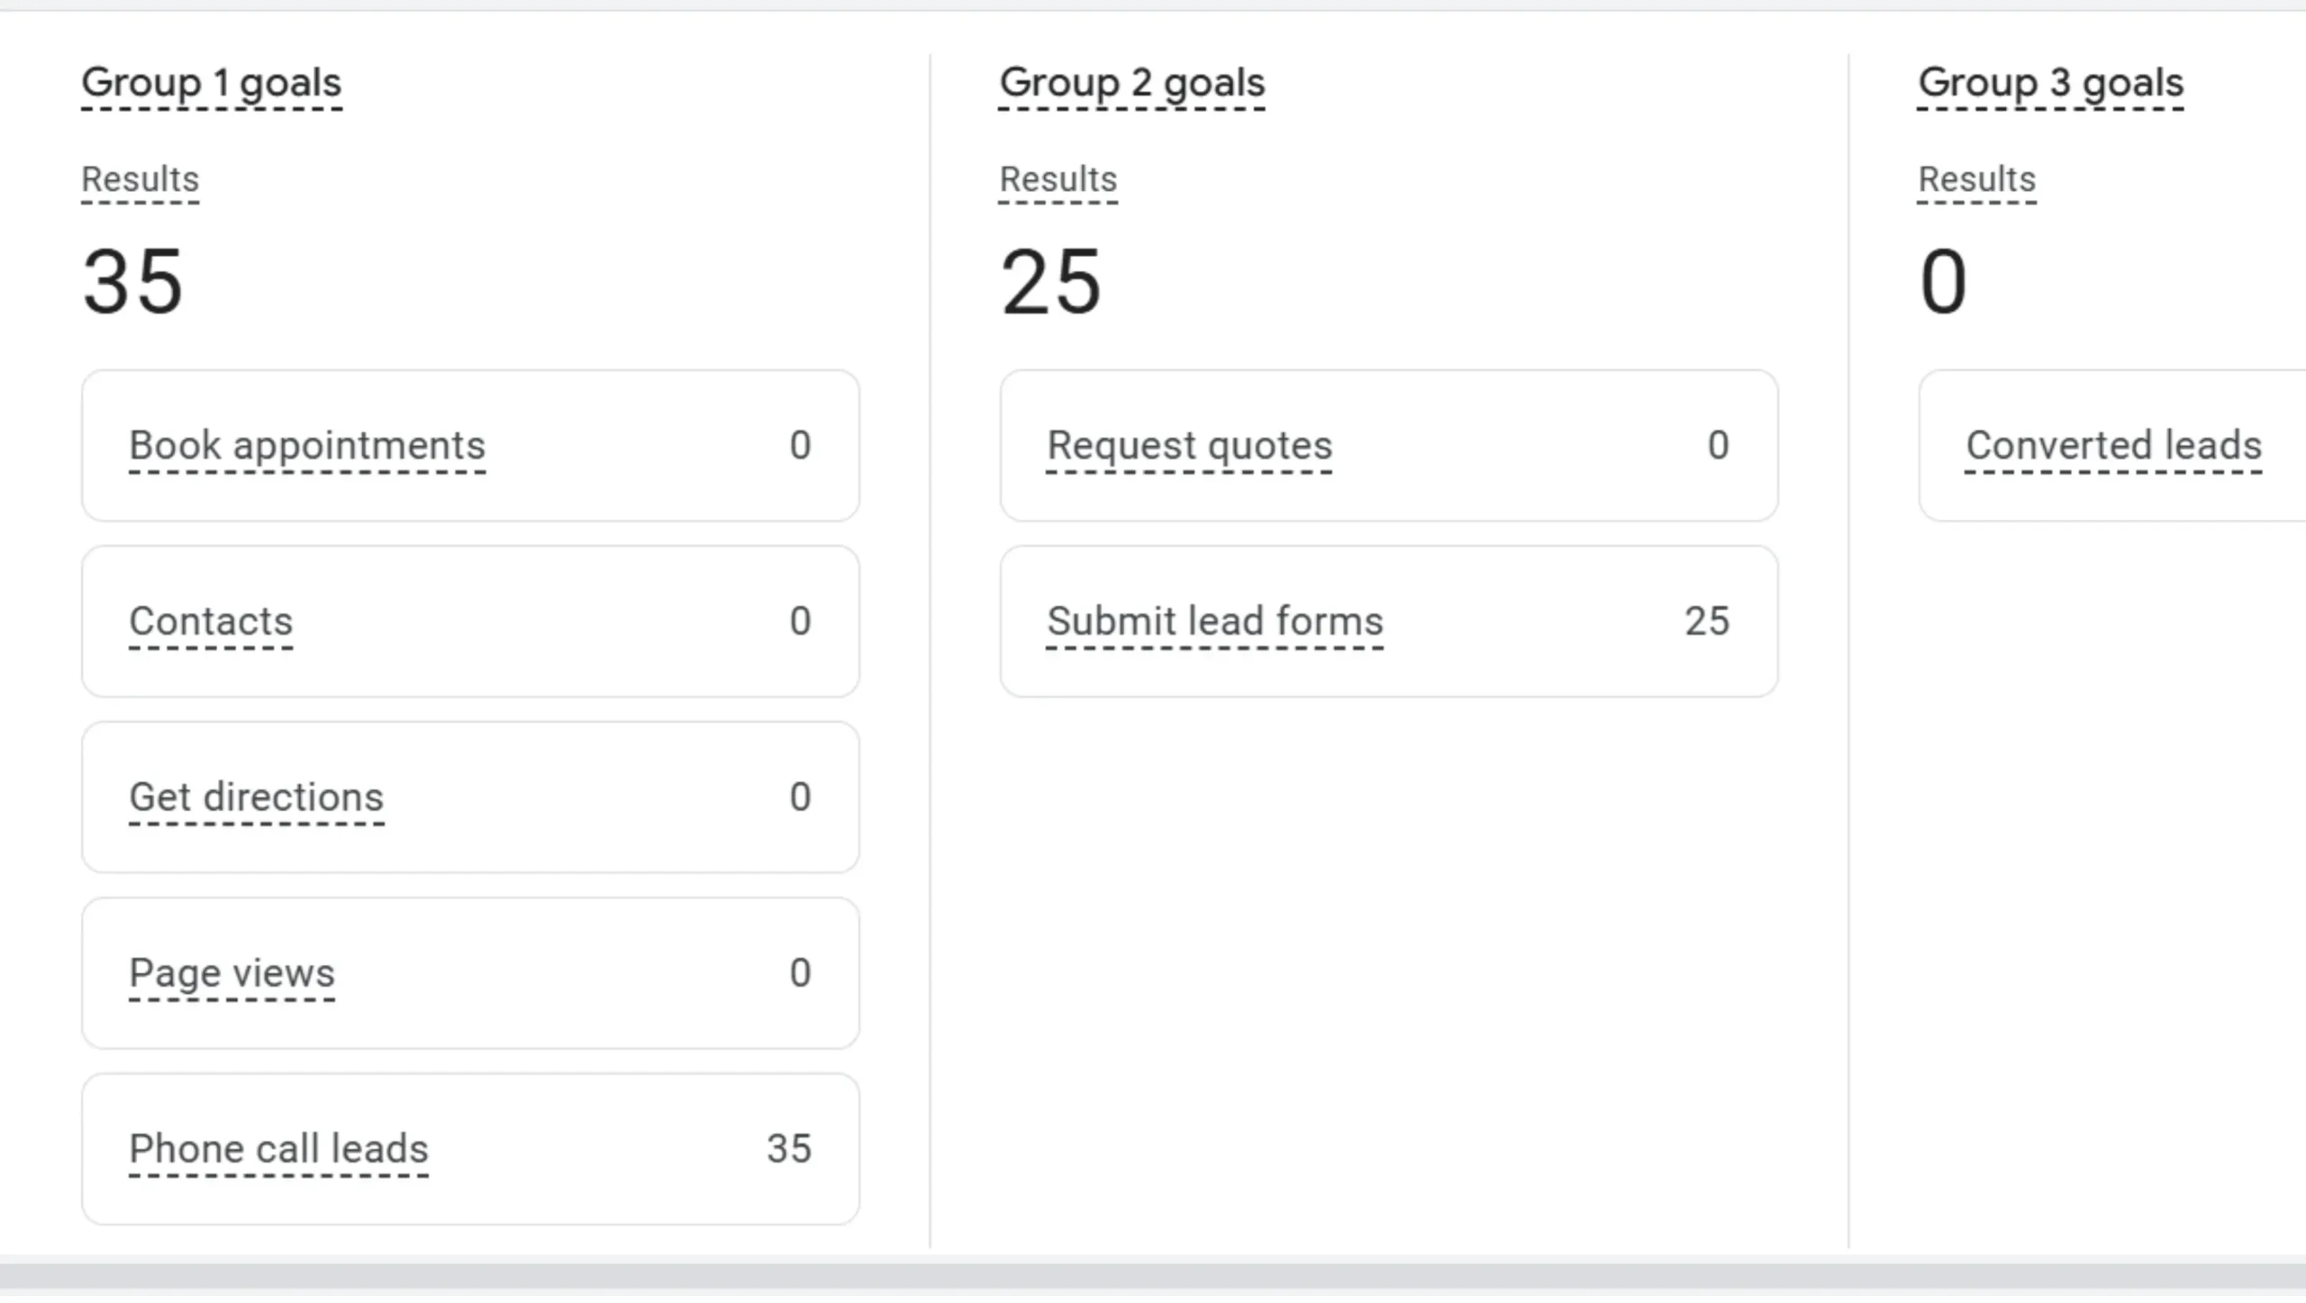The image size is (2306, 1303).
Task: Select the Get directions goal card
Action: coord(470,797)
